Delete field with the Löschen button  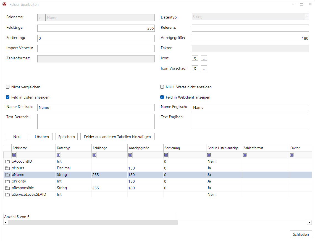point(42,136)
